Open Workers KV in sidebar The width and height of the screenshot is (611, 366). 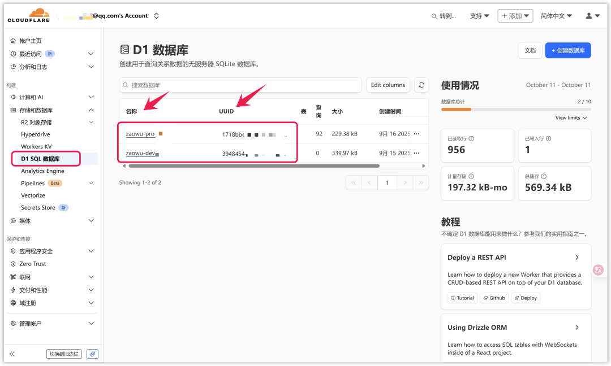36,147
